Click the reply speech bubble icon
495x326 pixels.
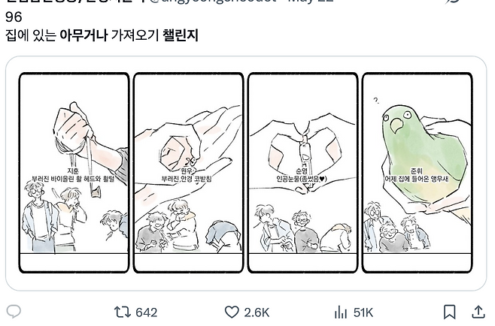tap(14, 312)
